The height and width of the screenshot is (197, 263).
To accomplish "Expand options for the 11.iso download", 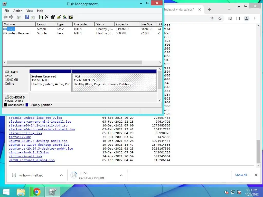I will click(121, 175).
